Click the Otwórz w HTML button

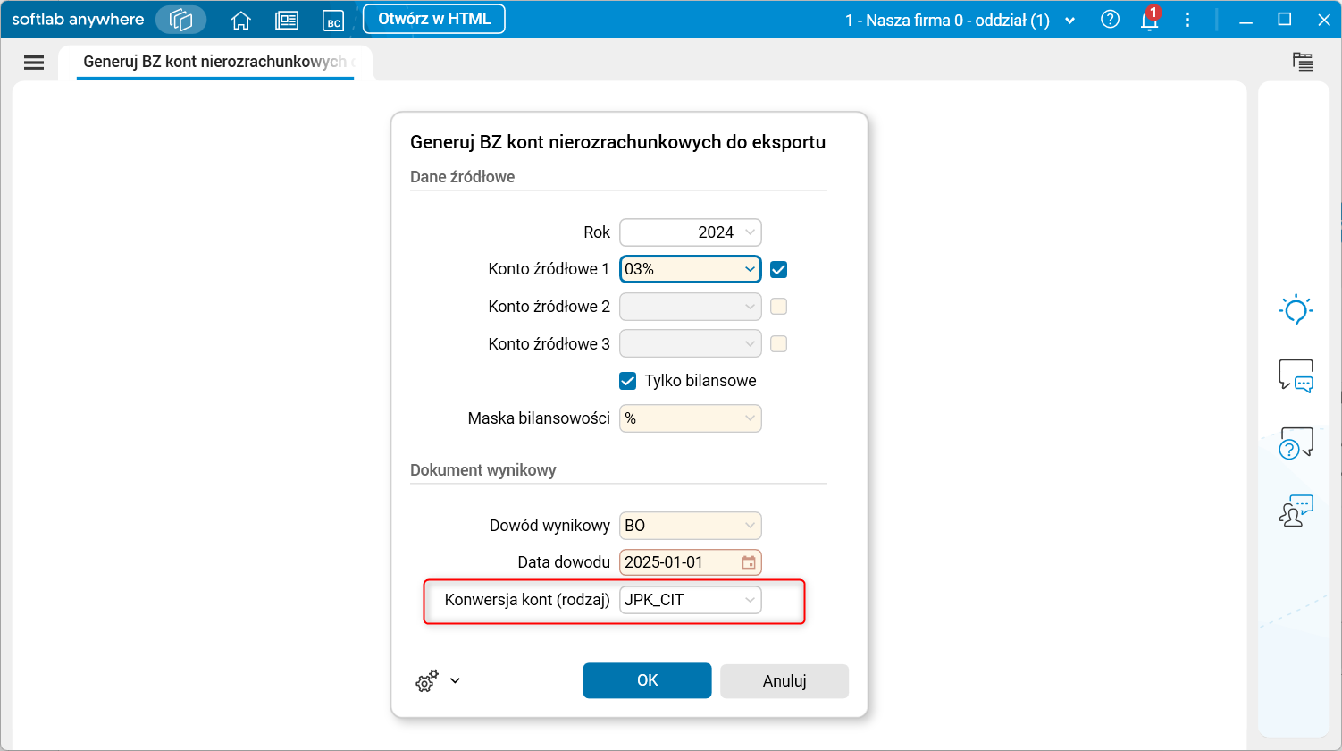[433, 18]
